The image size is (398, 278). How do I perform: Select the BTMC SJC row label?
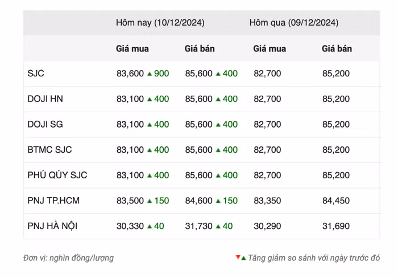(49, 150)
